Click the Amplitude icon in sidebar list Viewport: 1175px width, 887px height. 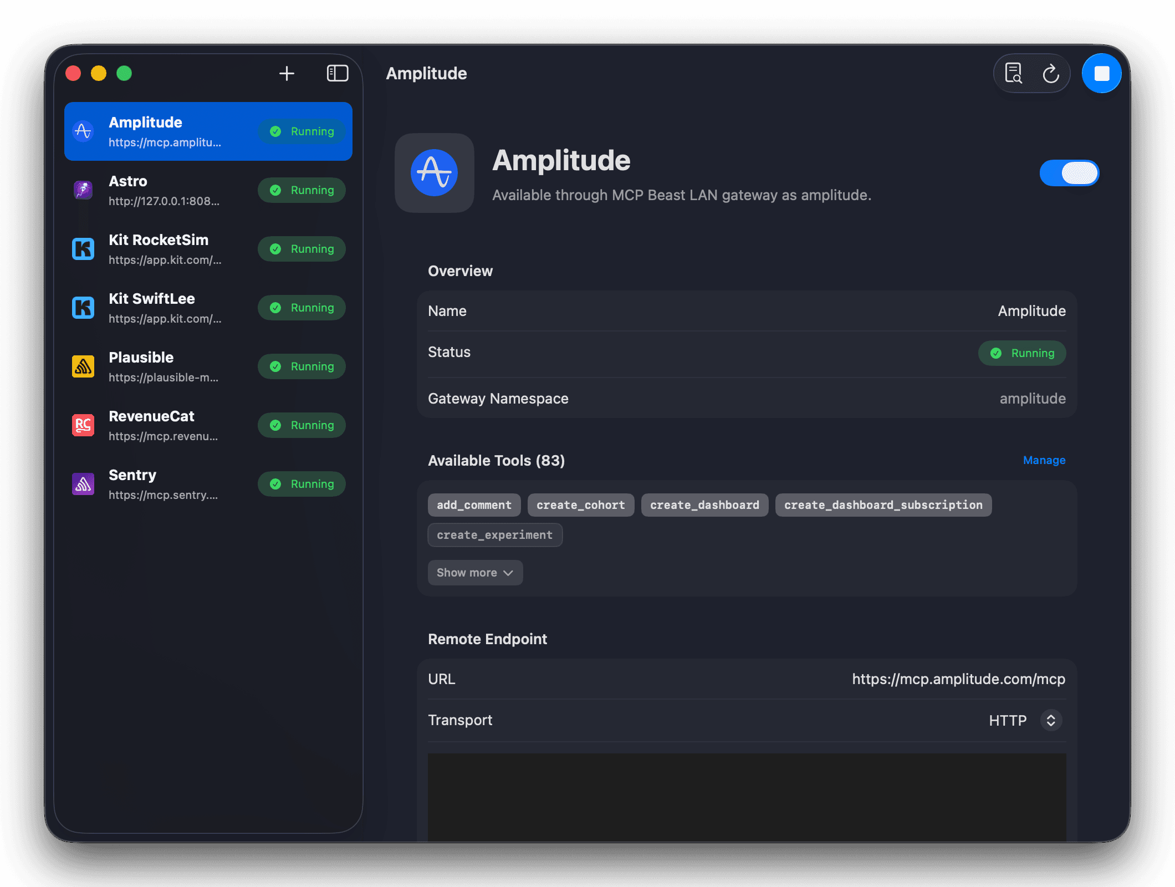pos(83,131)
